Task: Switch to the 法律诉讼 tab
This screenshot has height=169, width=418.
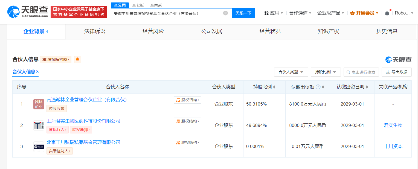Action: click(95, 31)
